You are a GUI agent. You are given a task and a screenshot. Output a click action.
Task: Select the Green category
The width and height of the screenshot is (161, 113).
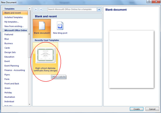(x=8, y=88)
